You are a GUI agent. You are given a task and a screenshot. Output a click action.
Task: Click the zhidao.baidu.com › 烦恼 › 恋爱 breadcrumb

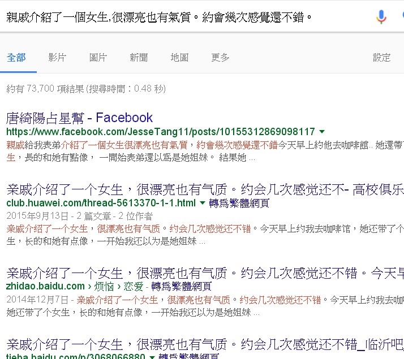point(75,286)
